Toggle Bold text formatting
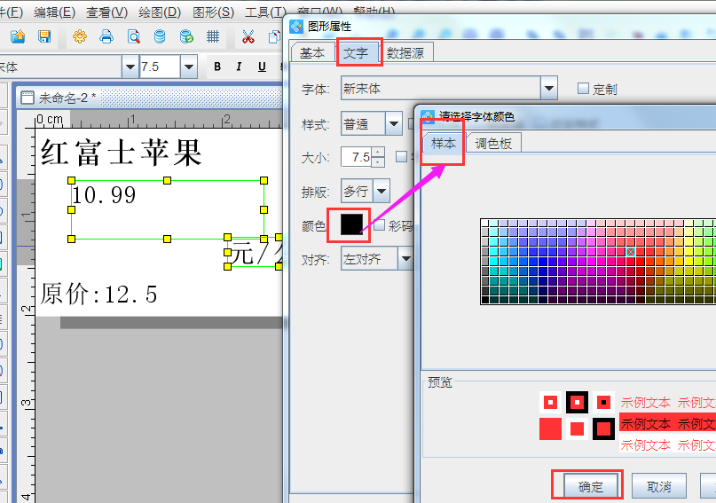 point(217,67)
